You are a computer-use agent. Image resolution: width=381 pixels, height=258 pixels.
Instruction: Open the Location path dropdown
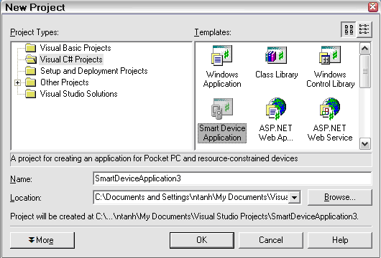pos(295,197)
